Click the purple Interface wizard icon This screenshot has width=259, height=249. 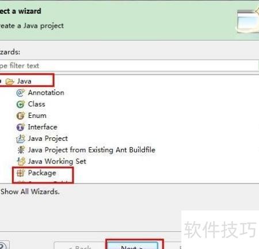coord(21,127)
